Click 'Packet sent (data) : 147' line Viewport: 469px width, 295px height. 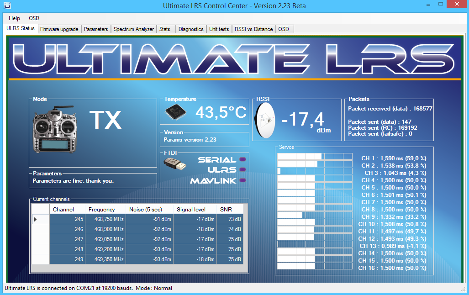[379, 122]
